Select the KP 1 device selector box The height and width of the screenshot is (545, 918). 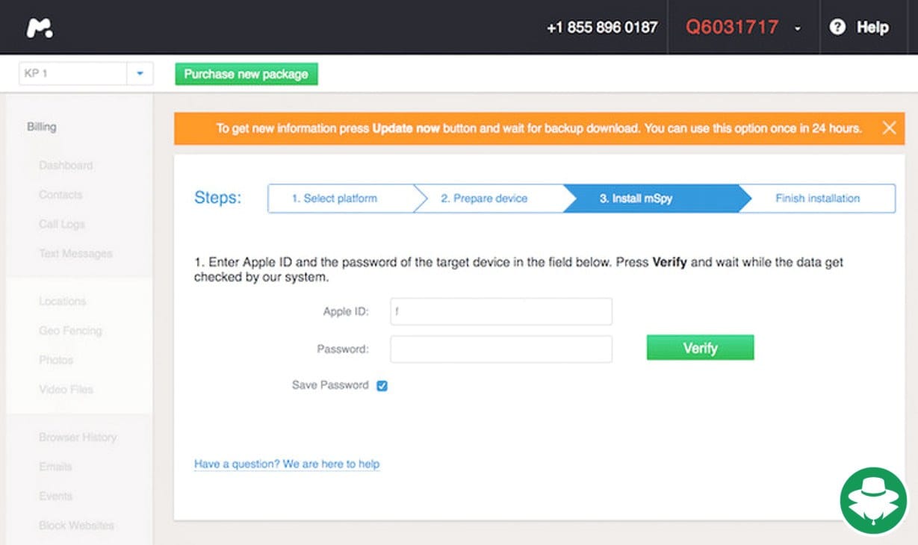tap(72, 74)
